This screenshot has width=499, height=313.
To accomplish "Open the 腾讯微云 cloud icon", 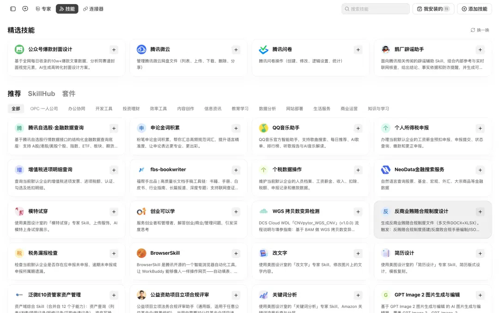I will [x=141, y=49].
